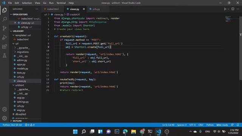Close views.py in Open Editors list

tap(15, 23)
